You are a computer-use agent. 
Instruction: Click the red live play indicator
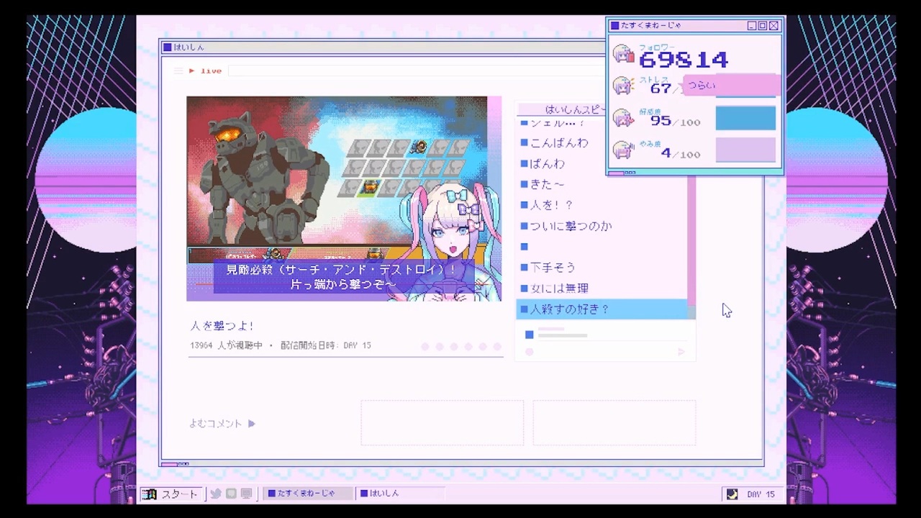(205, 71)
